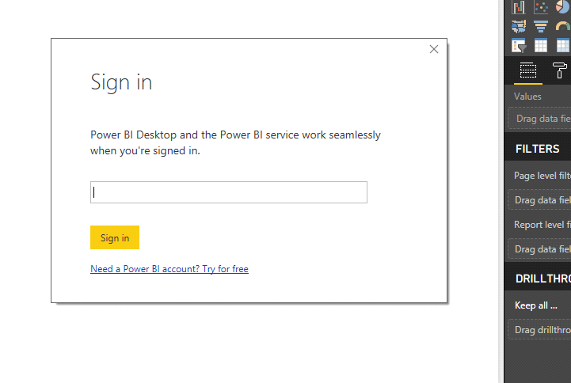Select the table visualization

click(x=541, y=46)
